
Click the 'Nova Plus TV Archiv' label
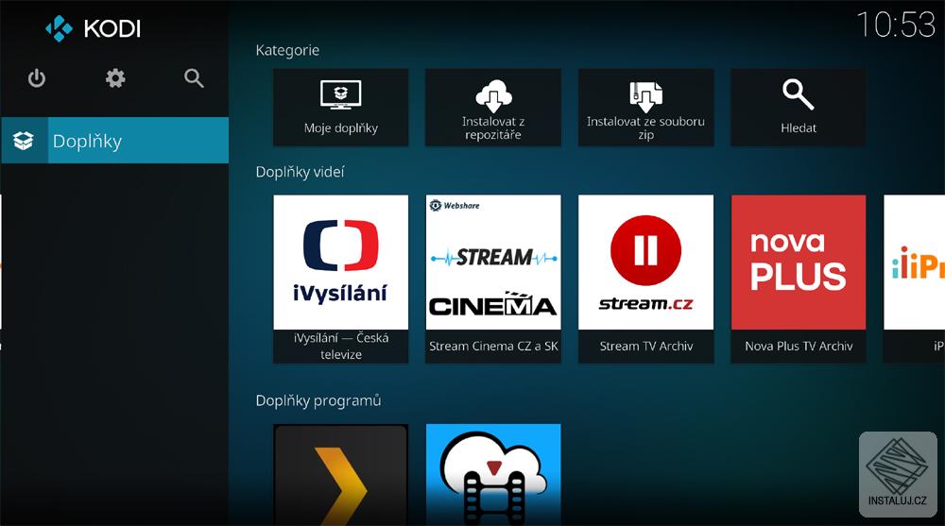(799, 346)
